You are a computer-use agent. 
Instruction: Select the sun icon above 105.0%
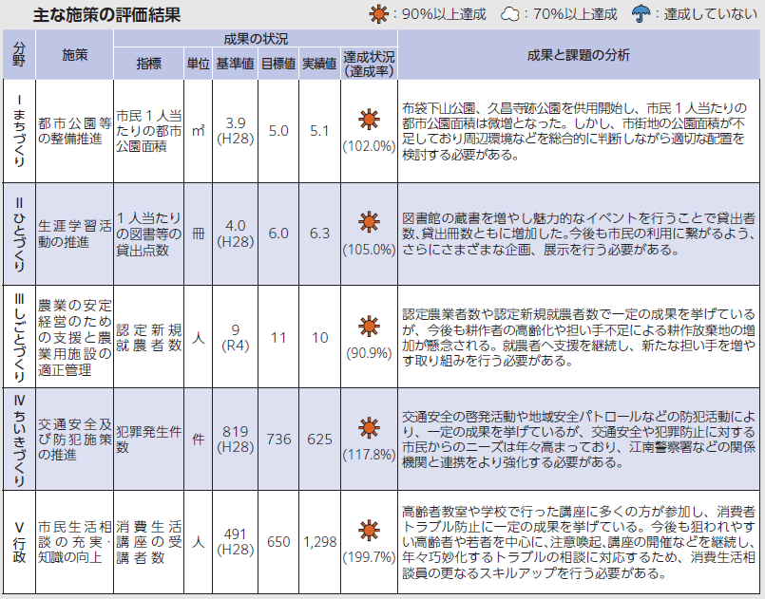[368, 223]
